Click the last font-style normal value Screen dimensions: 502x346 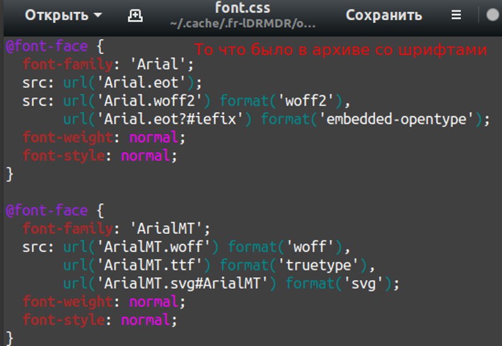[145, 319]
